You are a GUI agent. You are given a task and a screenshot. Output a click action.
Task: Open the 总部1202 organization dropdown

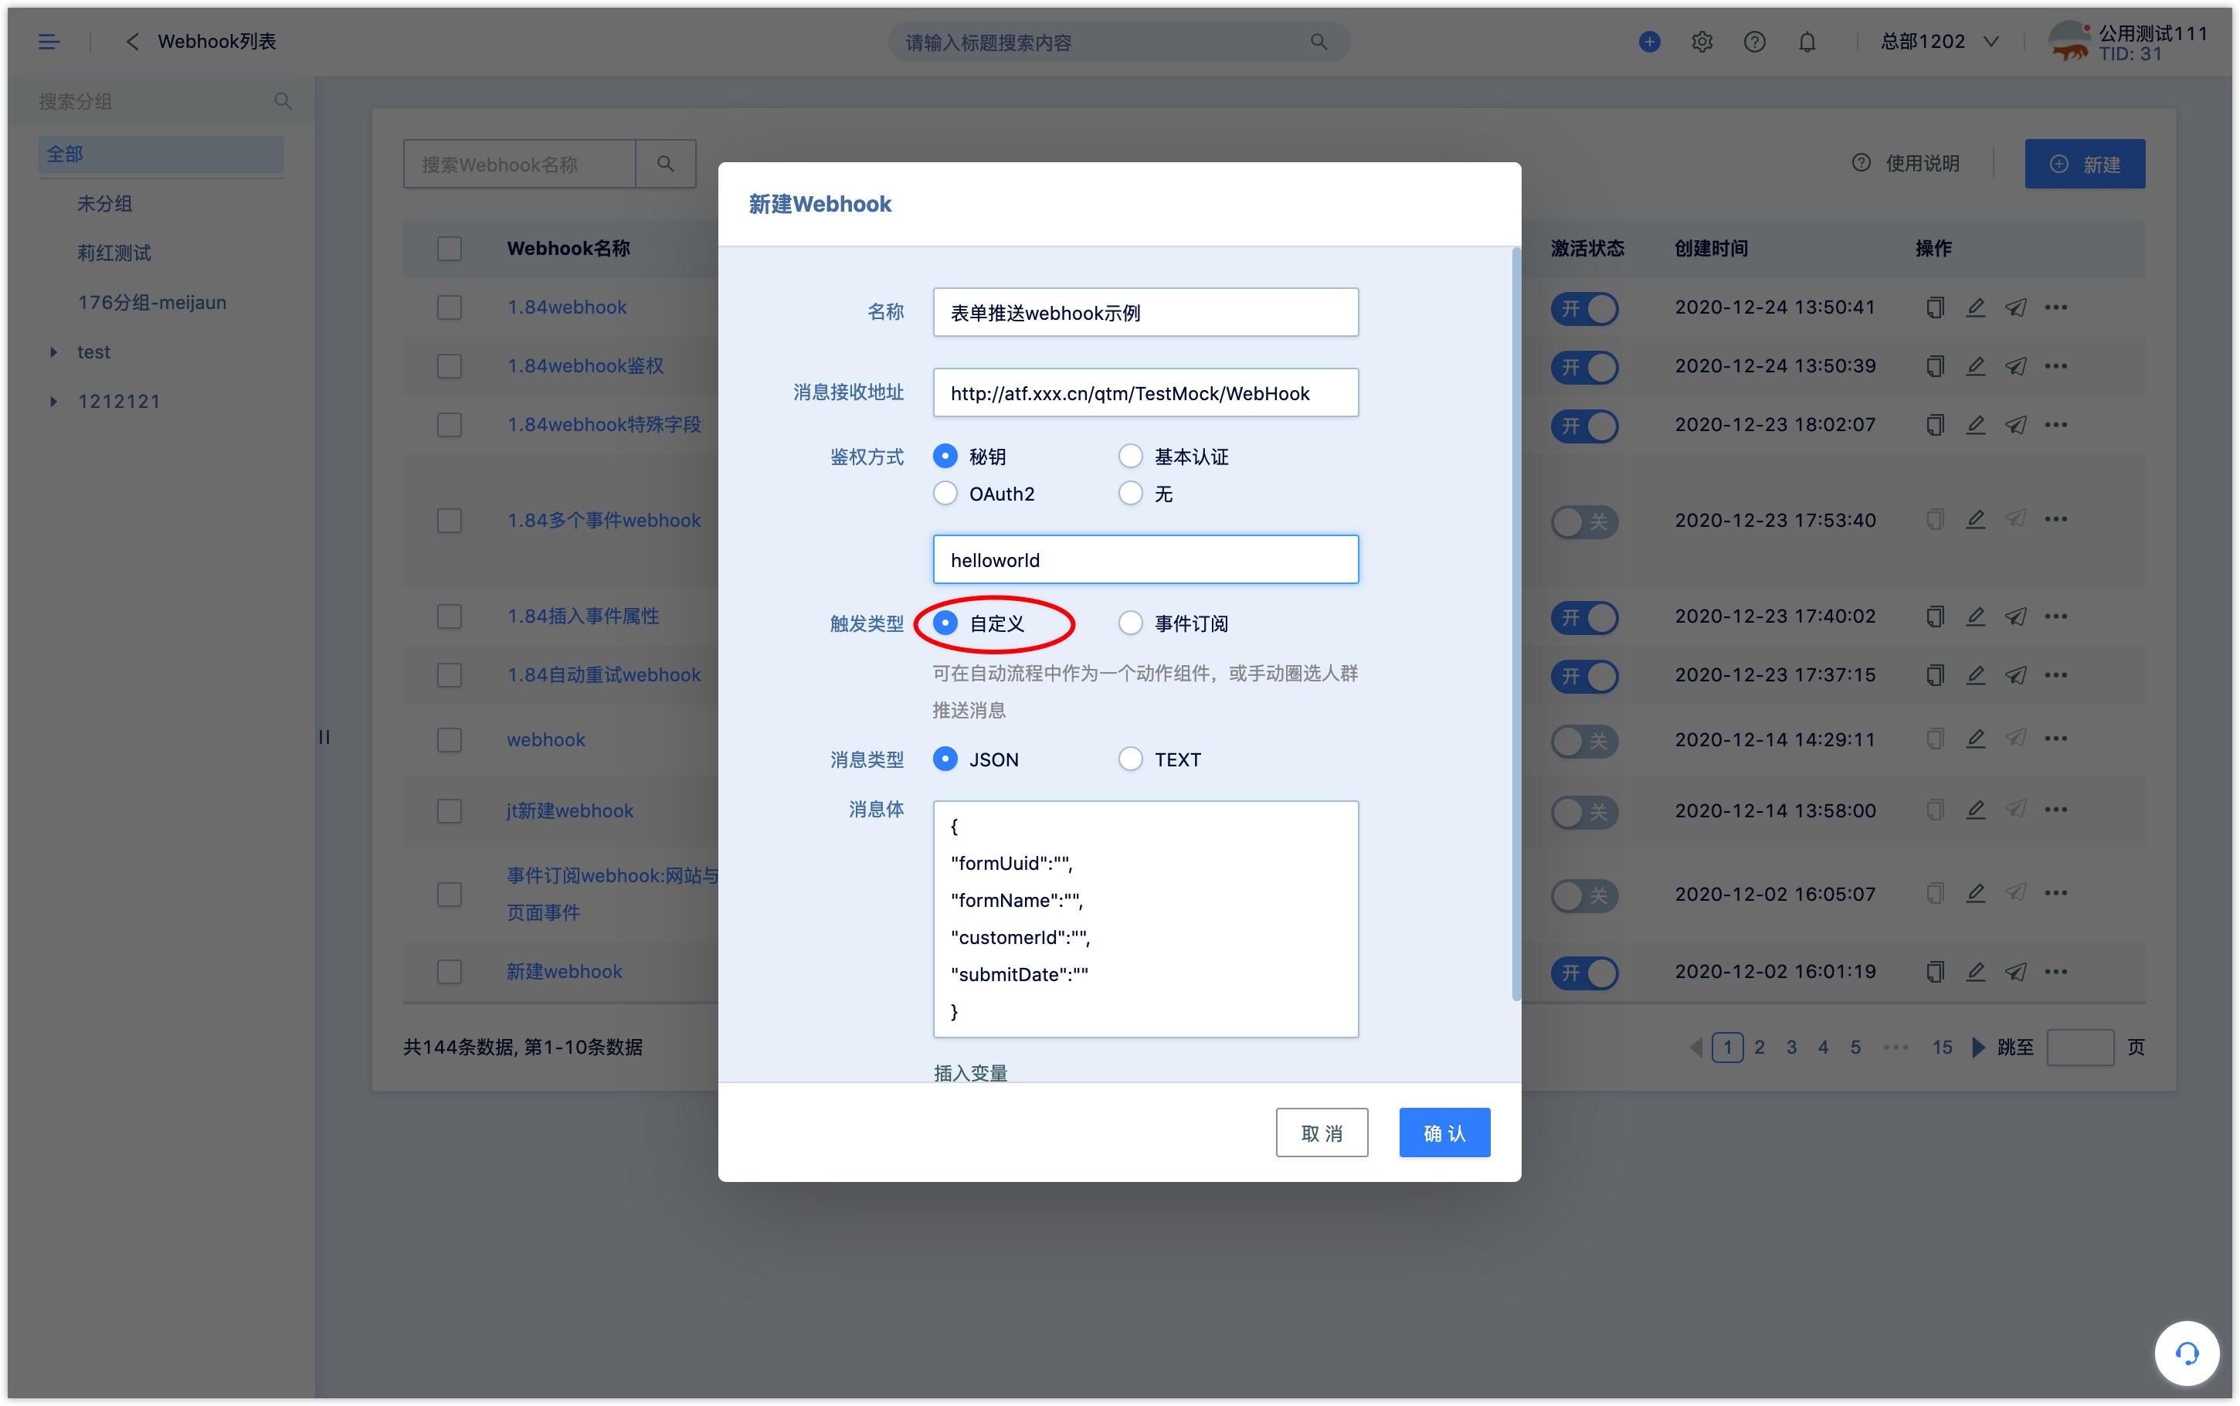[x=1939, y=42]
